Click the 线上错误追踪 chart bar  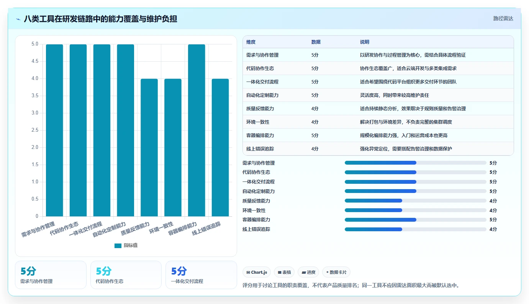[220, 147]
